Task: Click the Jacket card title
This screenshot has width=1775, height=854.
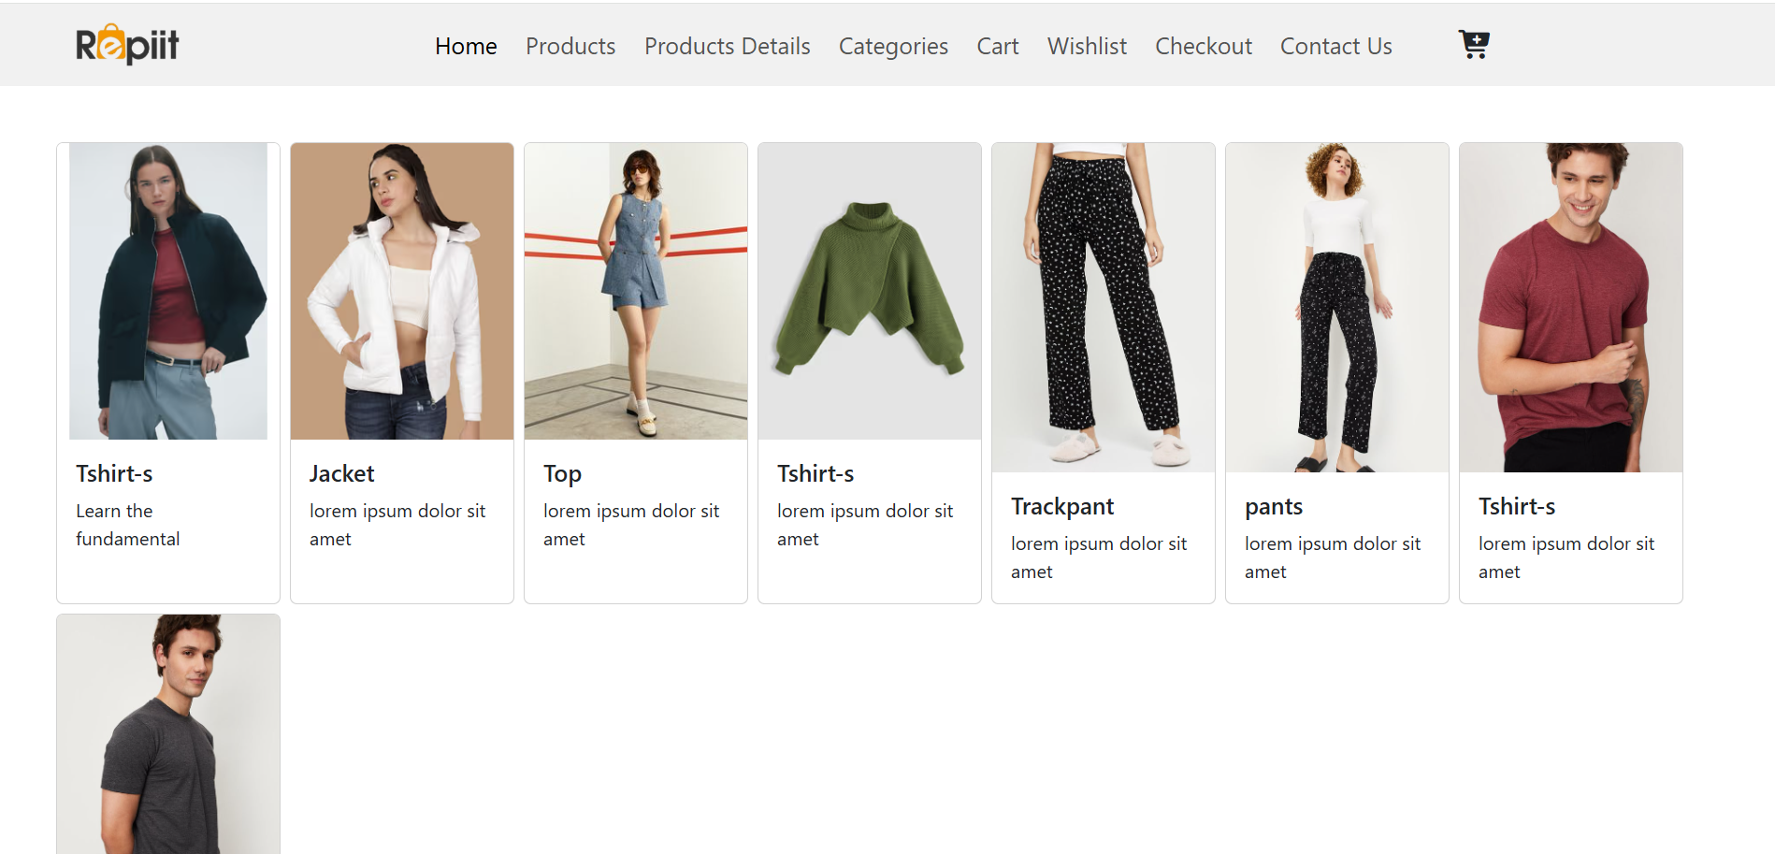Action: 341,473
